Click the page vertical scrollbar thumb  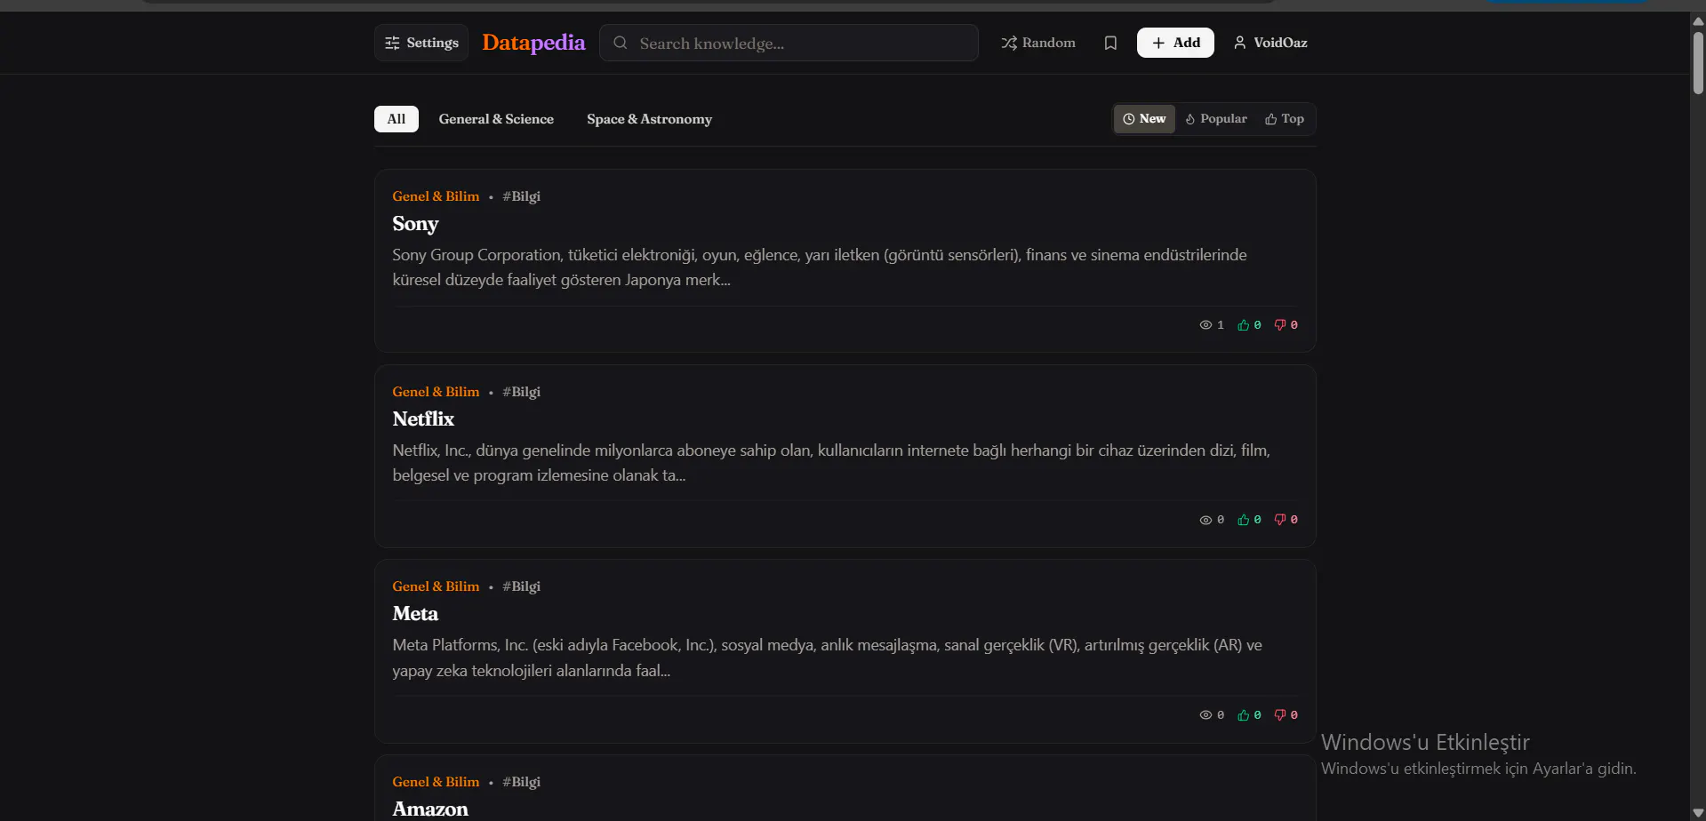1698,62
